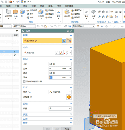
Task: Select the 拉伸 extrude tool in ribbon
Action: (15, 13)
